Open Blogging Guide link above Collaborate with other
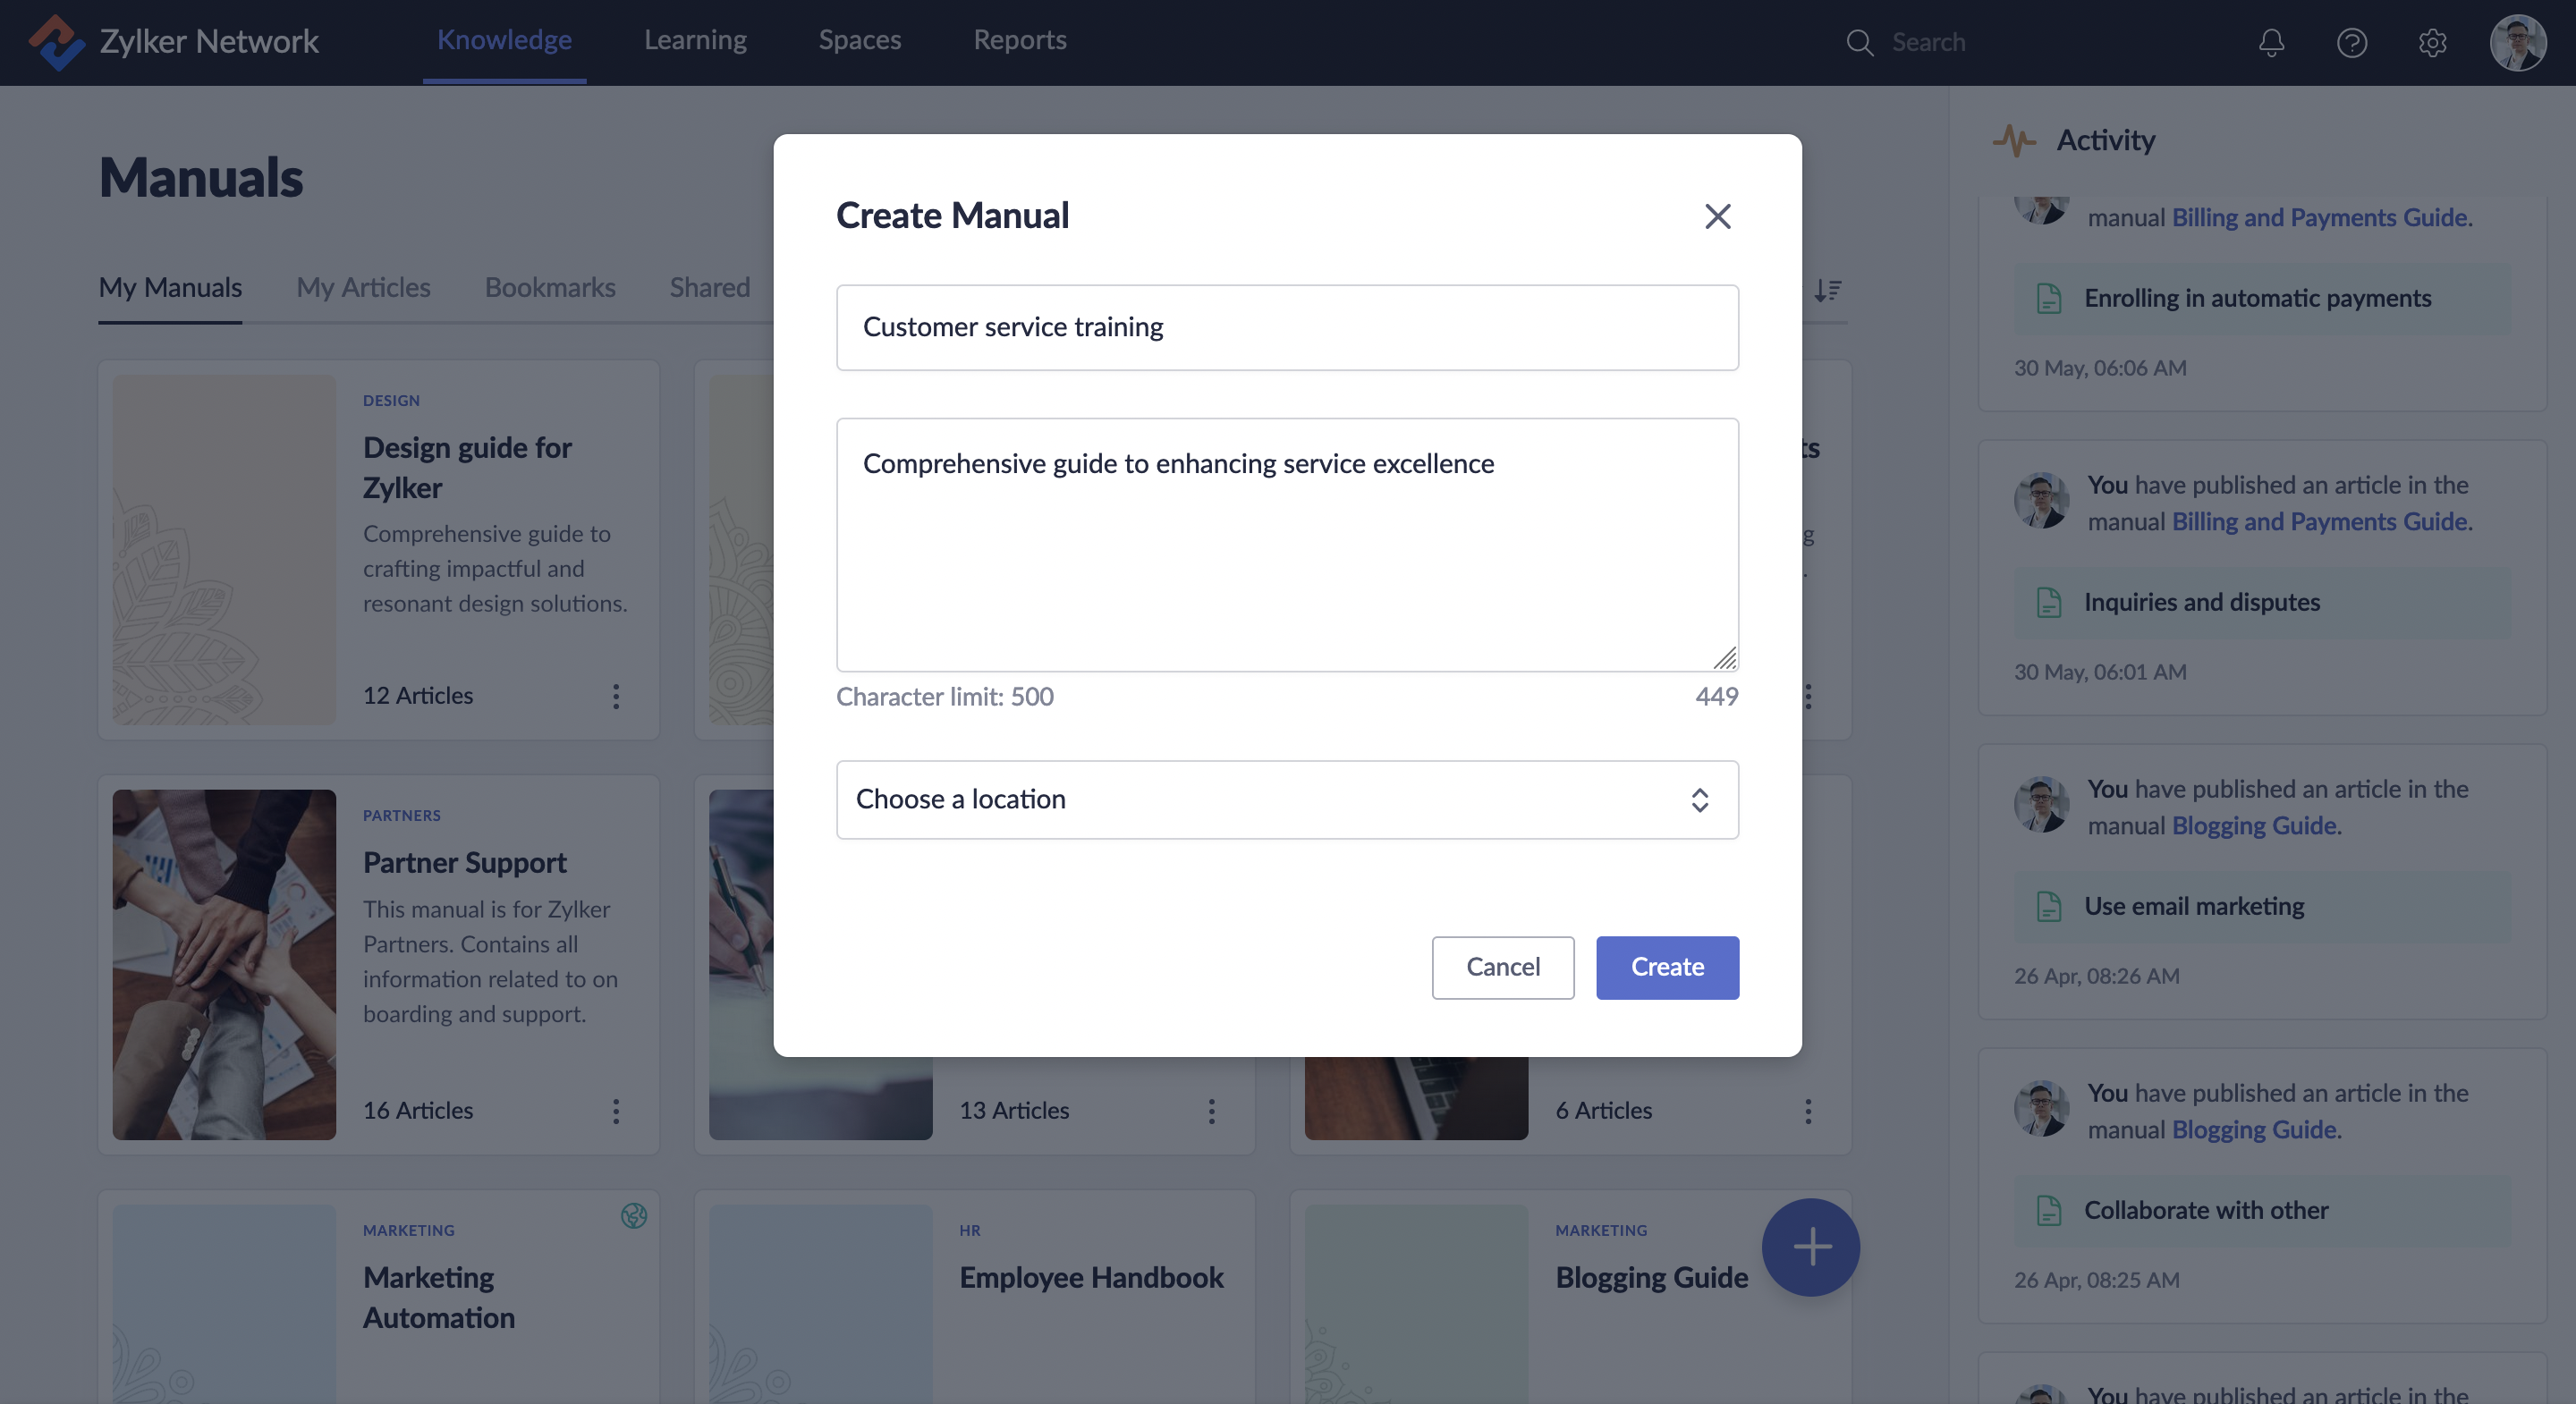Viewport: 2576px width, 1404px height. coord(2254,1129)
